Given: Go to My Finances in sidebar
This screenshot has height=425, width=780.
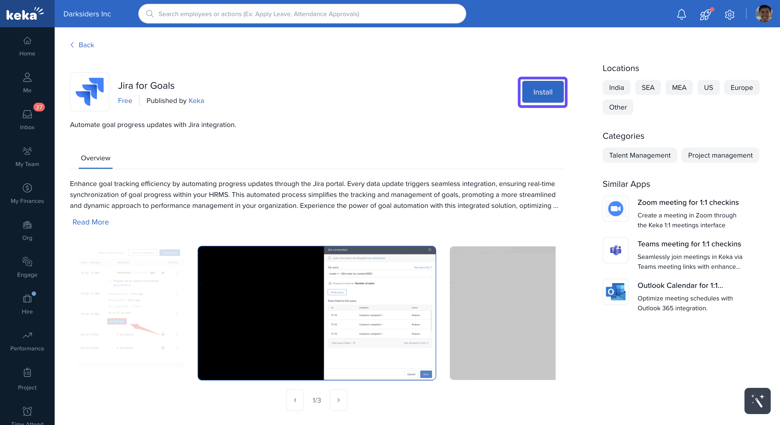Looking at the screenshot, I should click(x=27, y=193).
